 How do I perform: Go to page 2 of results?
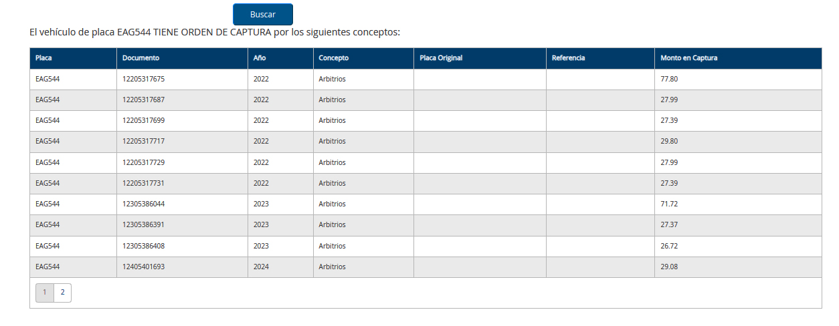[x=62, y=293]
